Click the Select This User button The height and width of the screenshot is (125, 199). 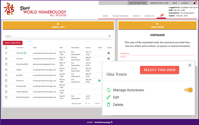(160, 70)
